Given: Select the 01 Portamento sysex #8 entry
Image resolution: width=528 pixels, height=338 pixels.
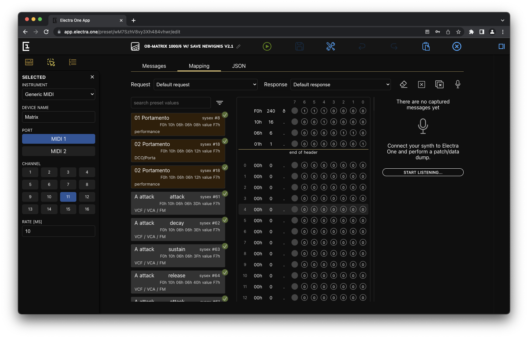Looking at the screenshot, I should point(177,124).
